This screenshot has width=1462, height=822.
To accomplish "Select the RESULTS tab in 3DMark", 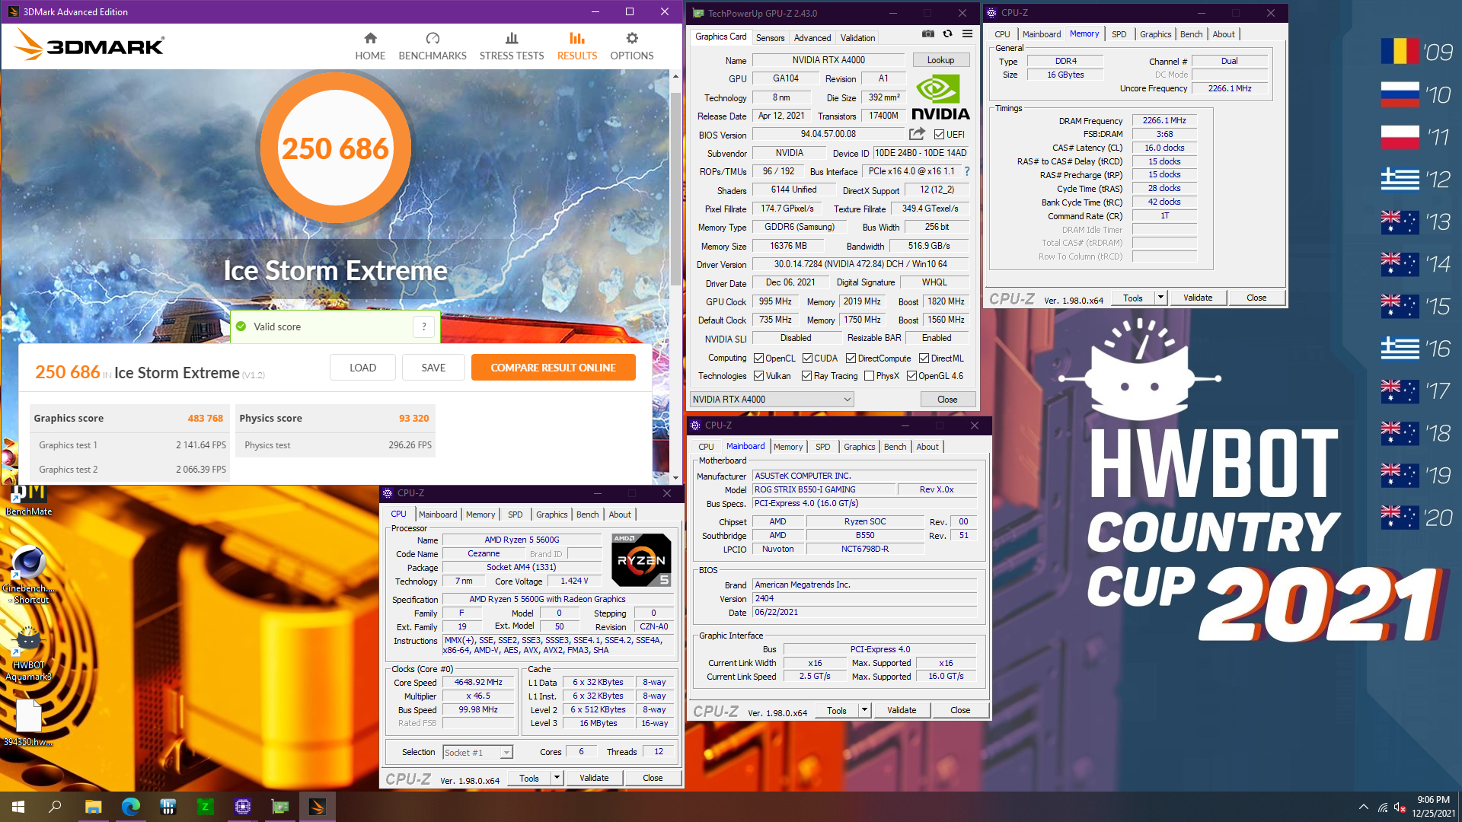I will point(577,46).
